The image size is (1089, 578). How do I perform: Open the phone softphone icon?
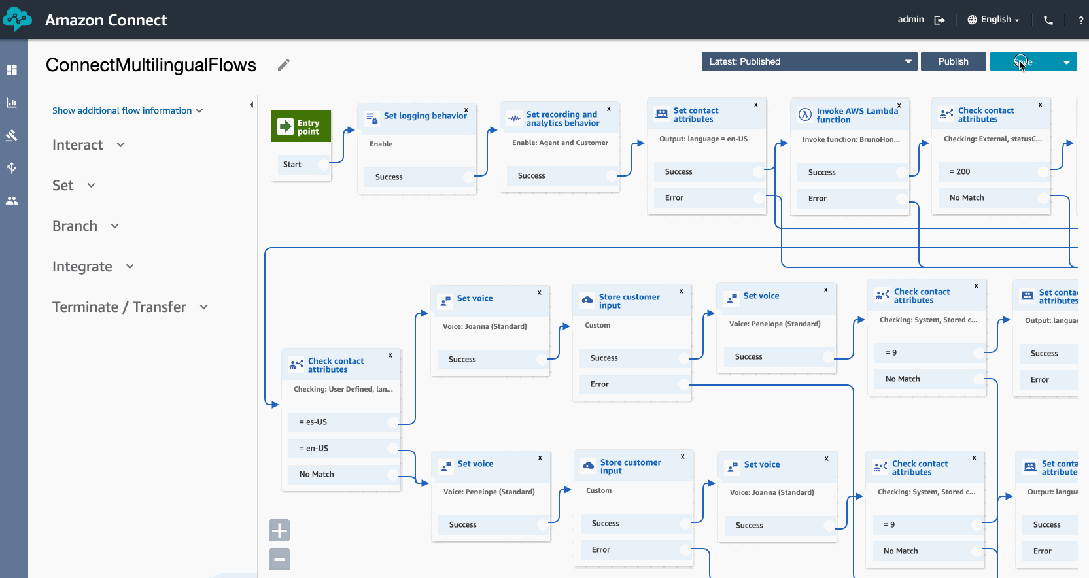(x=1048, y=20)
